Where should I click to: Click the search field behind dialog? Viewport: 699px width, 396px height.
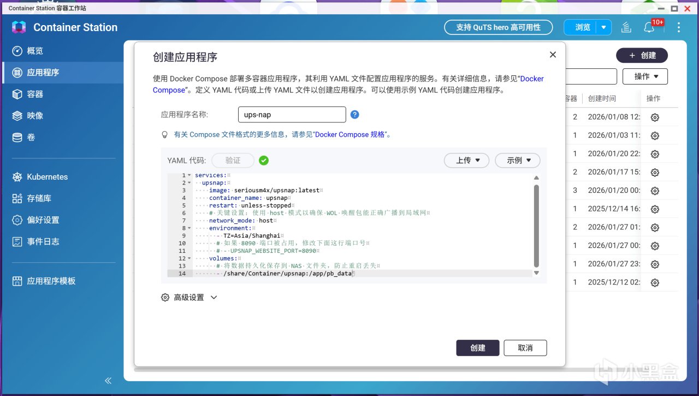pyautogui.click(x=591, y=76)
